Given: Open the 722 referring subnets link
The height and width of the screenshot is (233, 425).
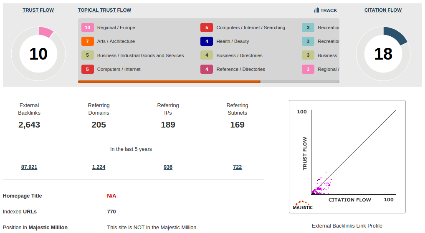Looking at the screenshot, I should (x=237, y=167).
